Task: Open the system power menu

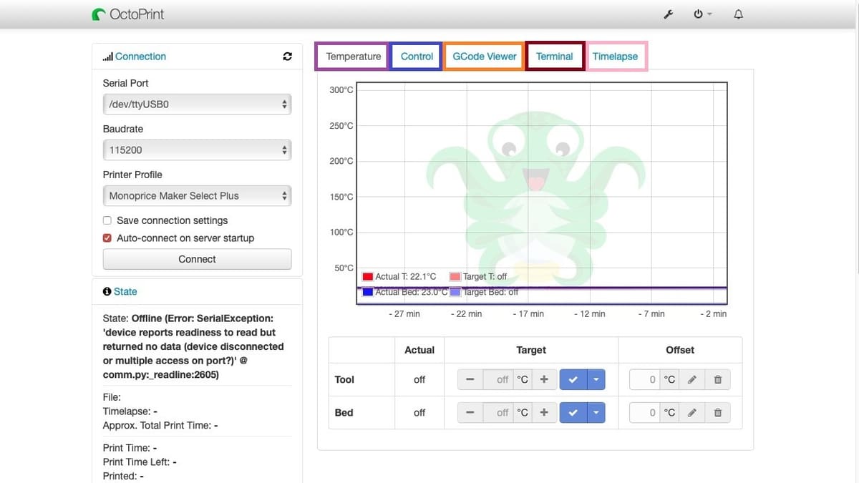Action: [x=702, y=14]
